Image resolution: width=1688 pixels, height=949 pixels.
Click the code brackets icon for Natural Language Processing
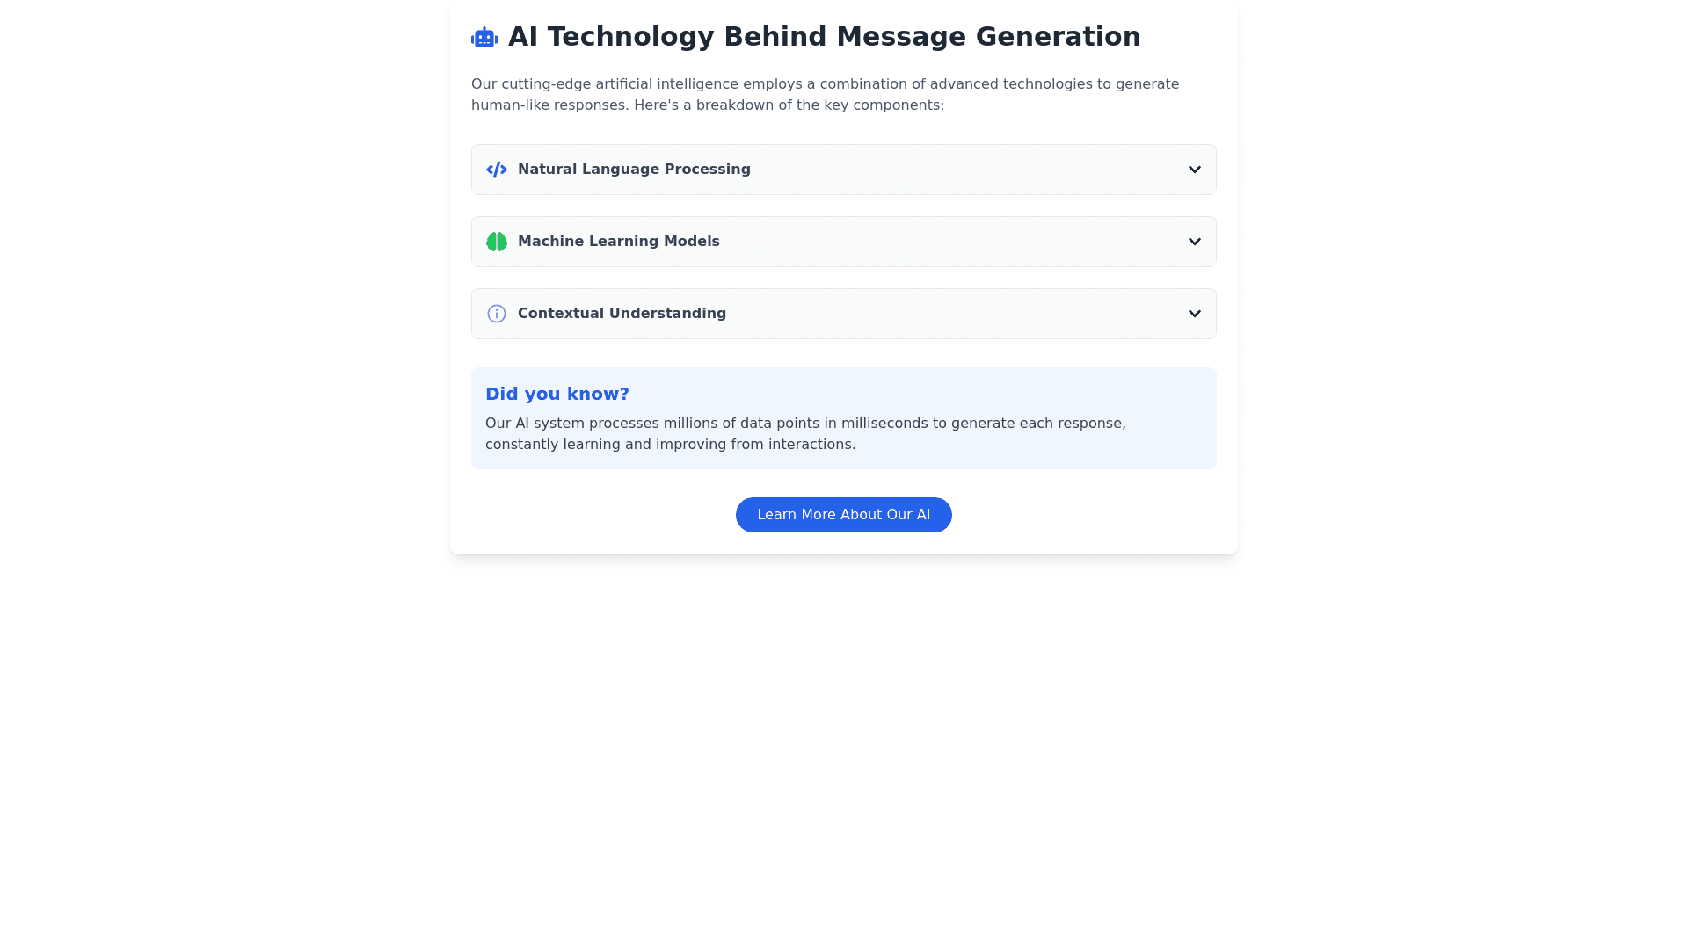tap(497, 170)
